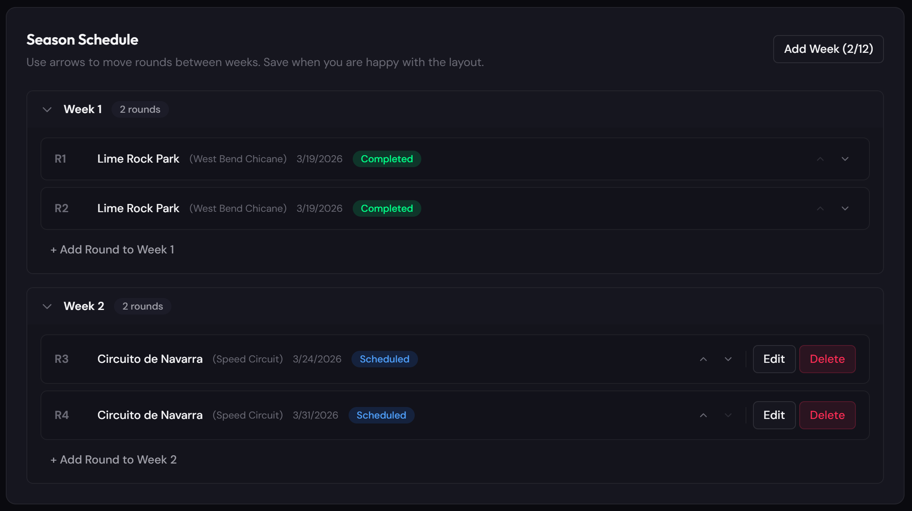Edit round R3 on 3/24/2026
Viewport: 912px width, 511px height.
[x=774, y=359]
